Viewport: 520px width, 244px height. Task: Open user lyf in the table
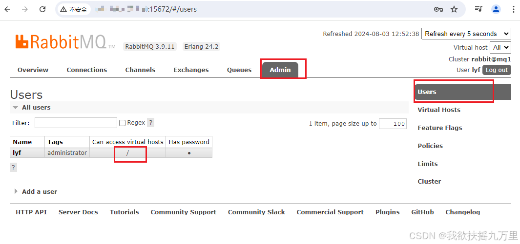[17, 153]
